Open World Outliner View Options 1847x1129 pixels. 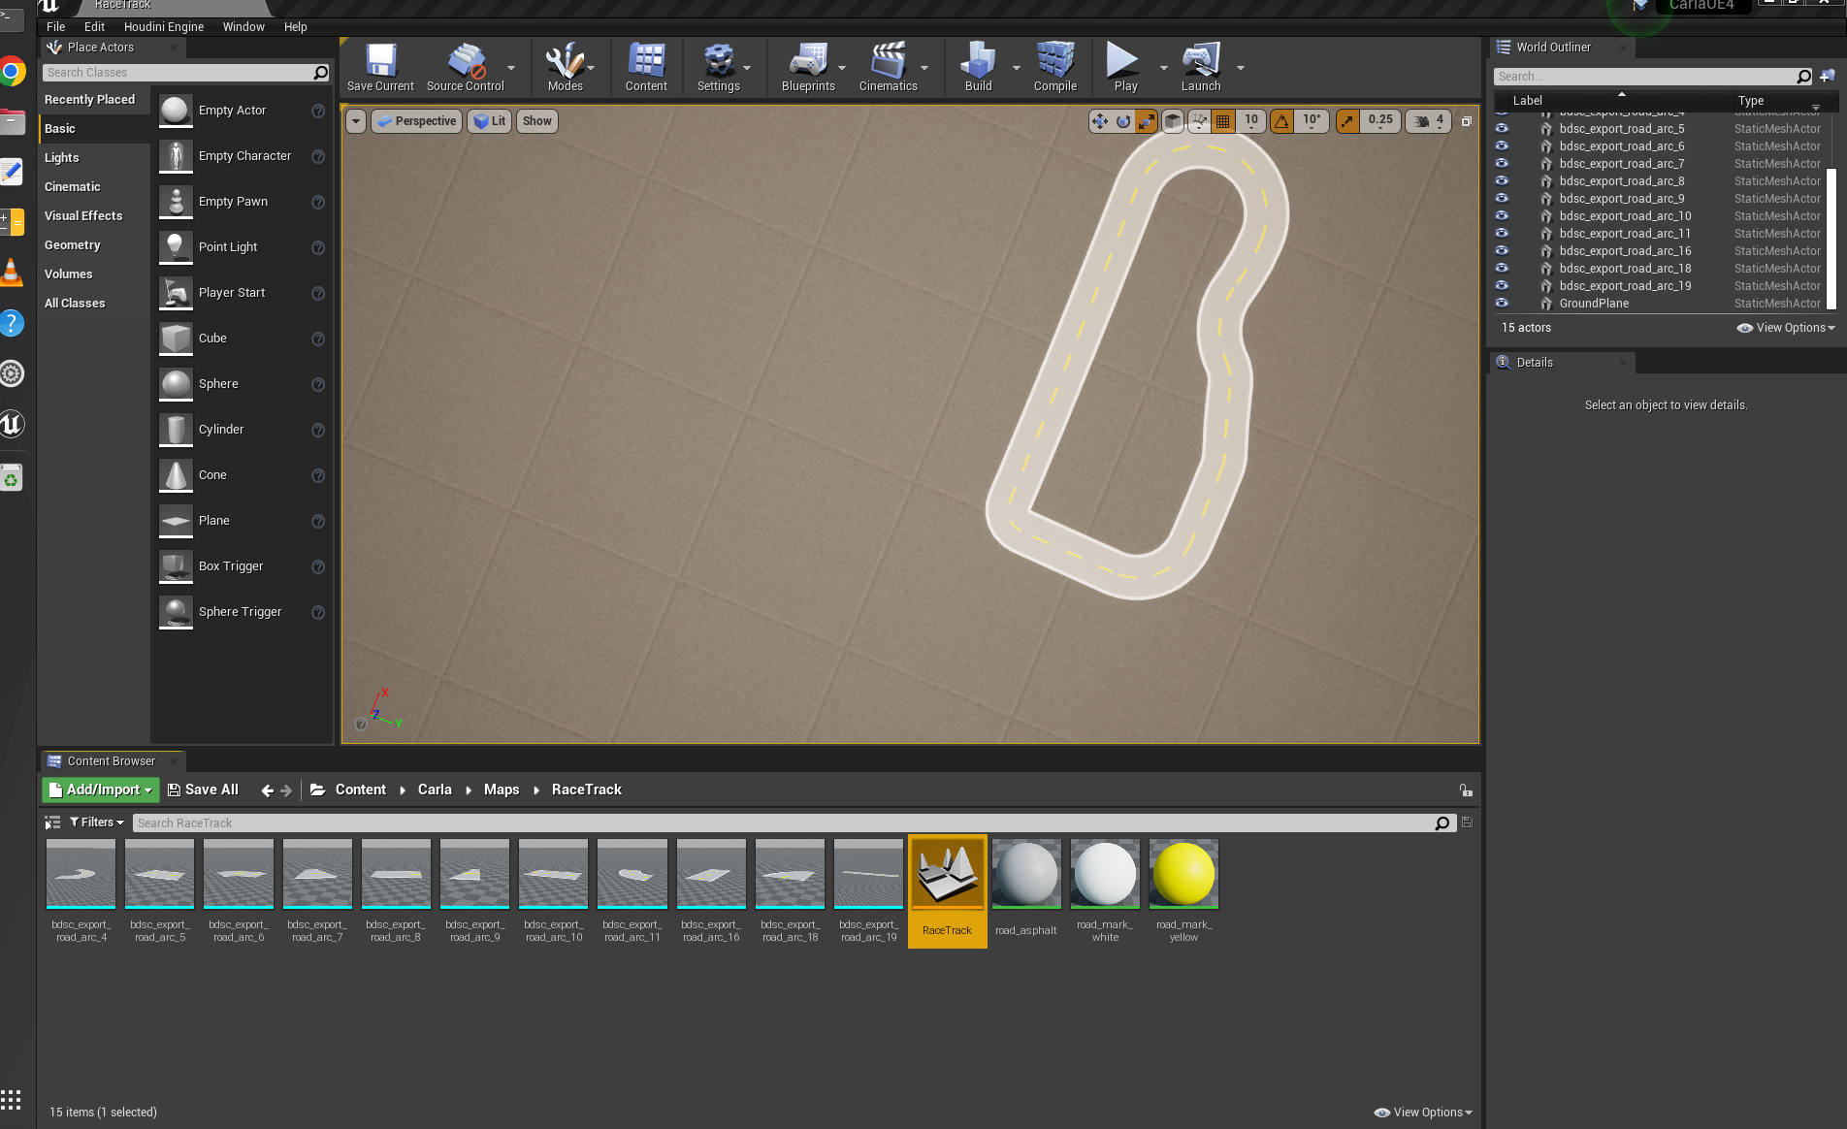(x=1786, y=328)
